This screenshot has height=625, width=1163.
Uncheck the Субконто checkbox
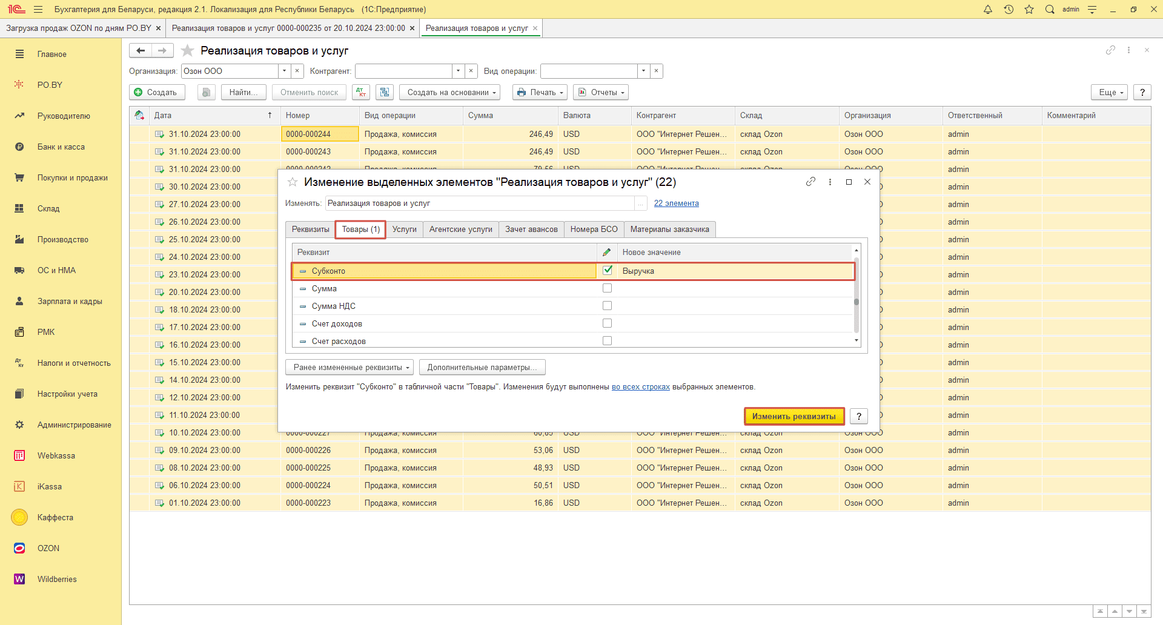pos(607,271)
